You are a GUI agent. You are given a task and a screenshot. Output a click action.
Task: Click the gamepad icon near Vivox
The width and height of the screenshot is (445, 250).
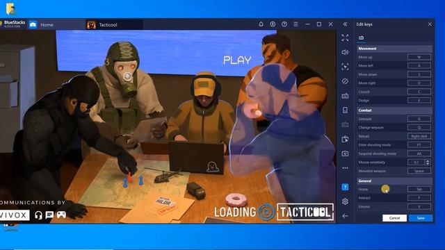coord(61,215)
